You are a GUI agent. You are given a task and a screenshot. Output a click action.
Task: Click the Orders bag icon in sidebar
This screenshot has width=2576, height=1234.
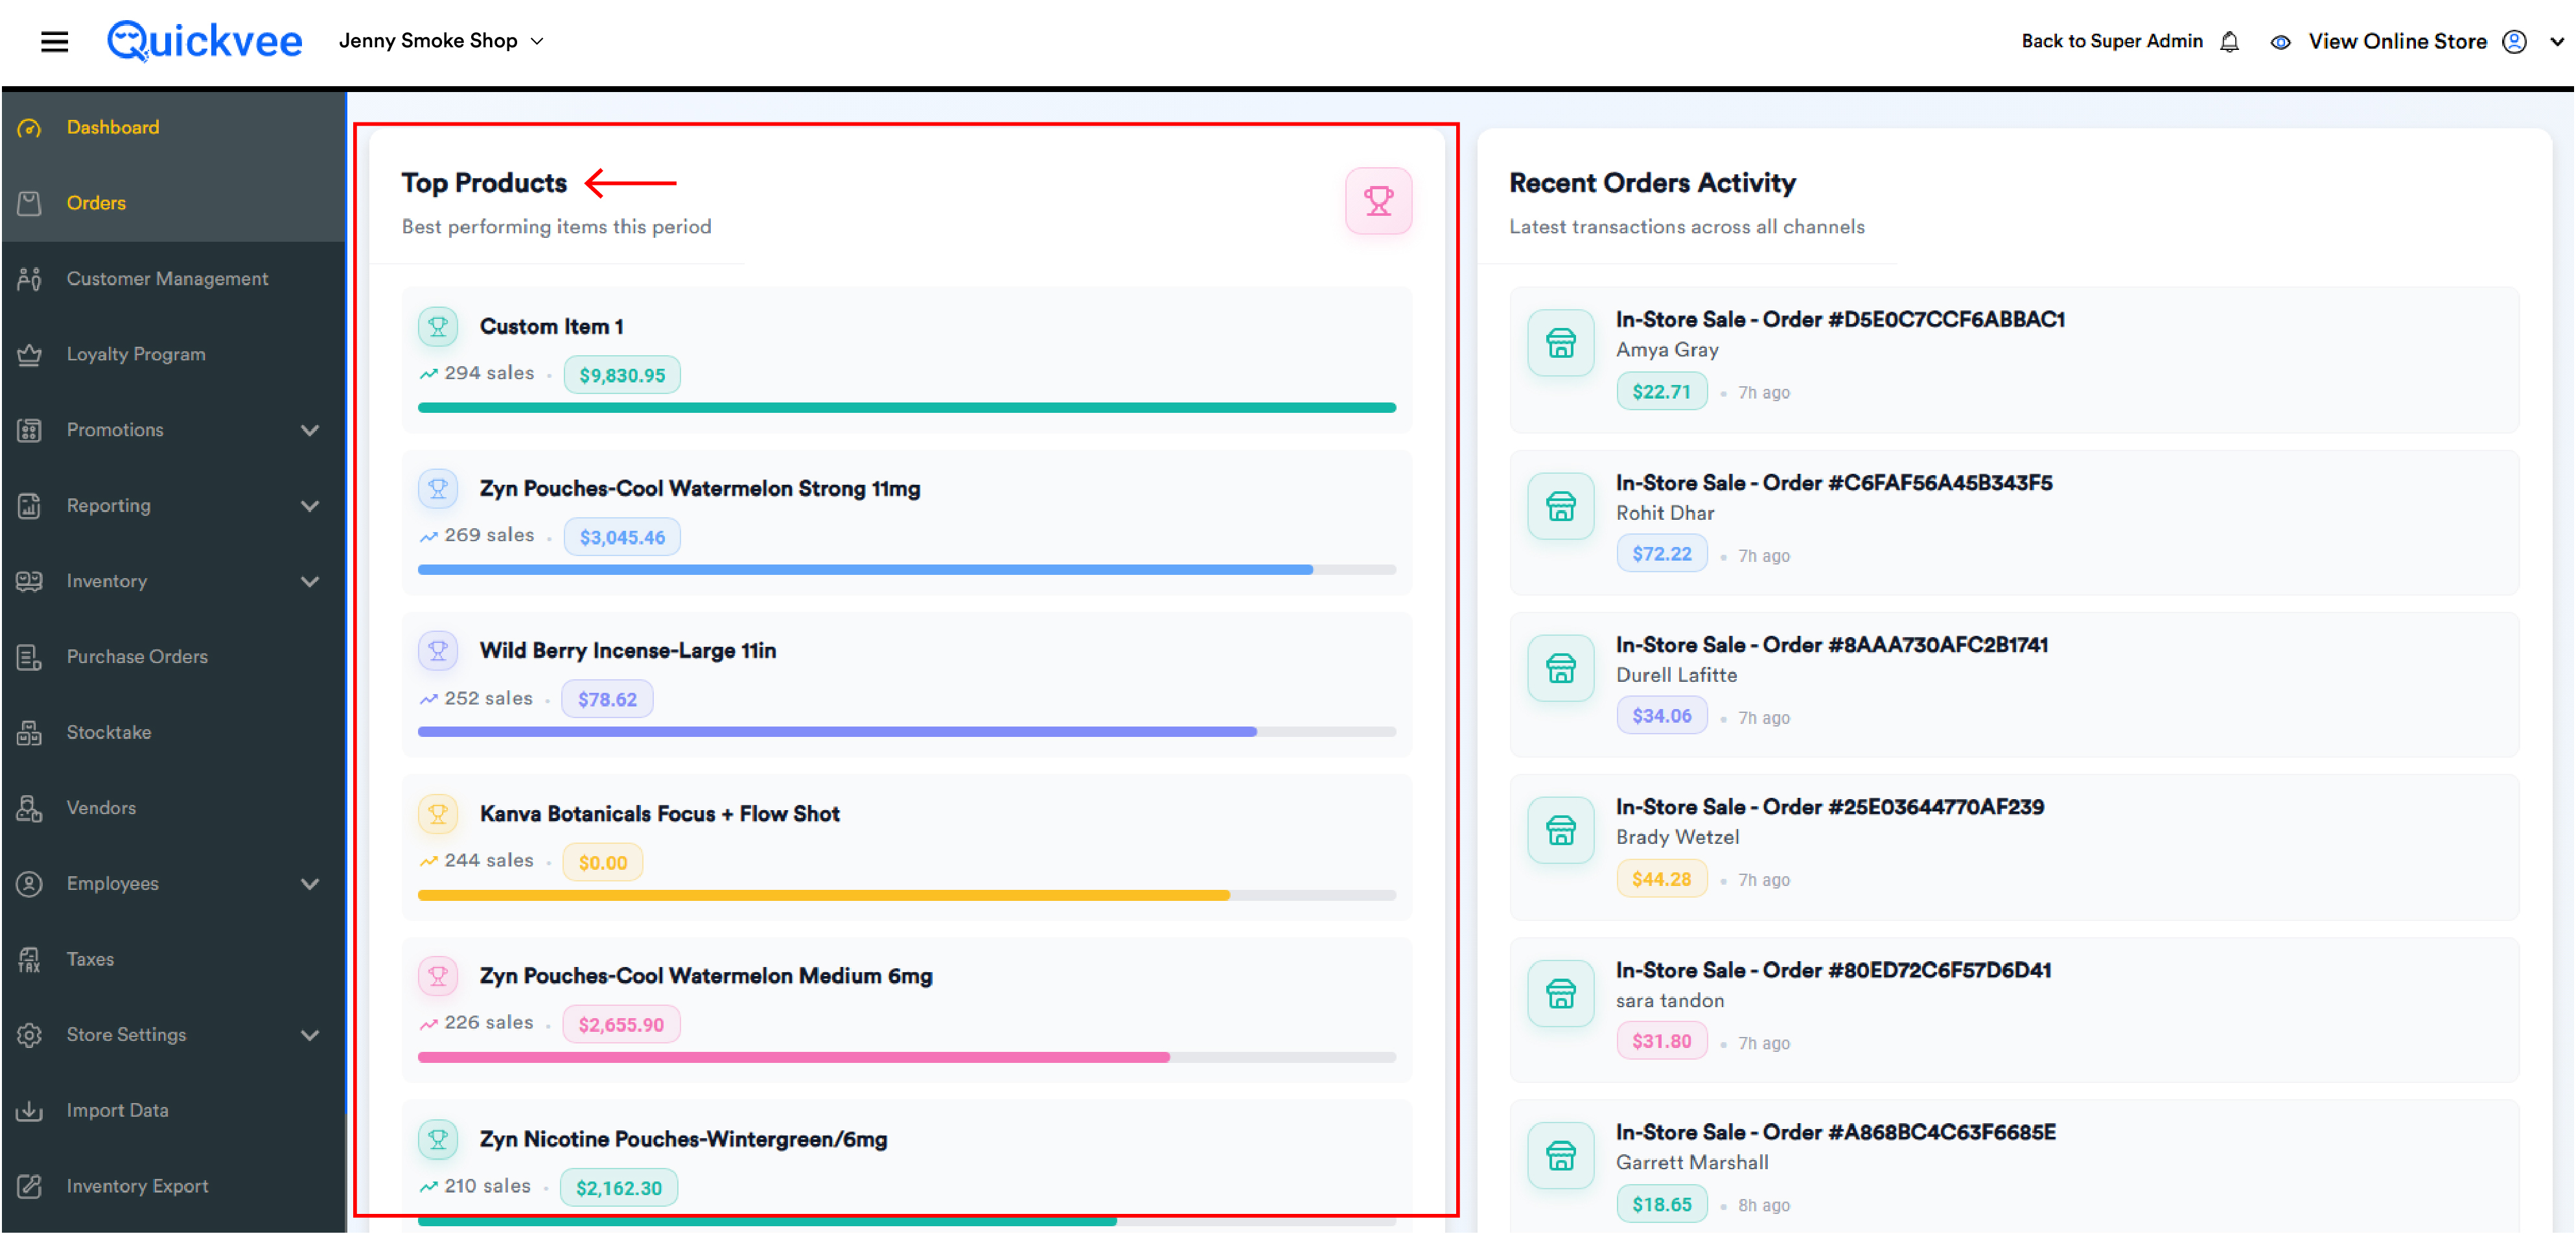pos(29,203)
